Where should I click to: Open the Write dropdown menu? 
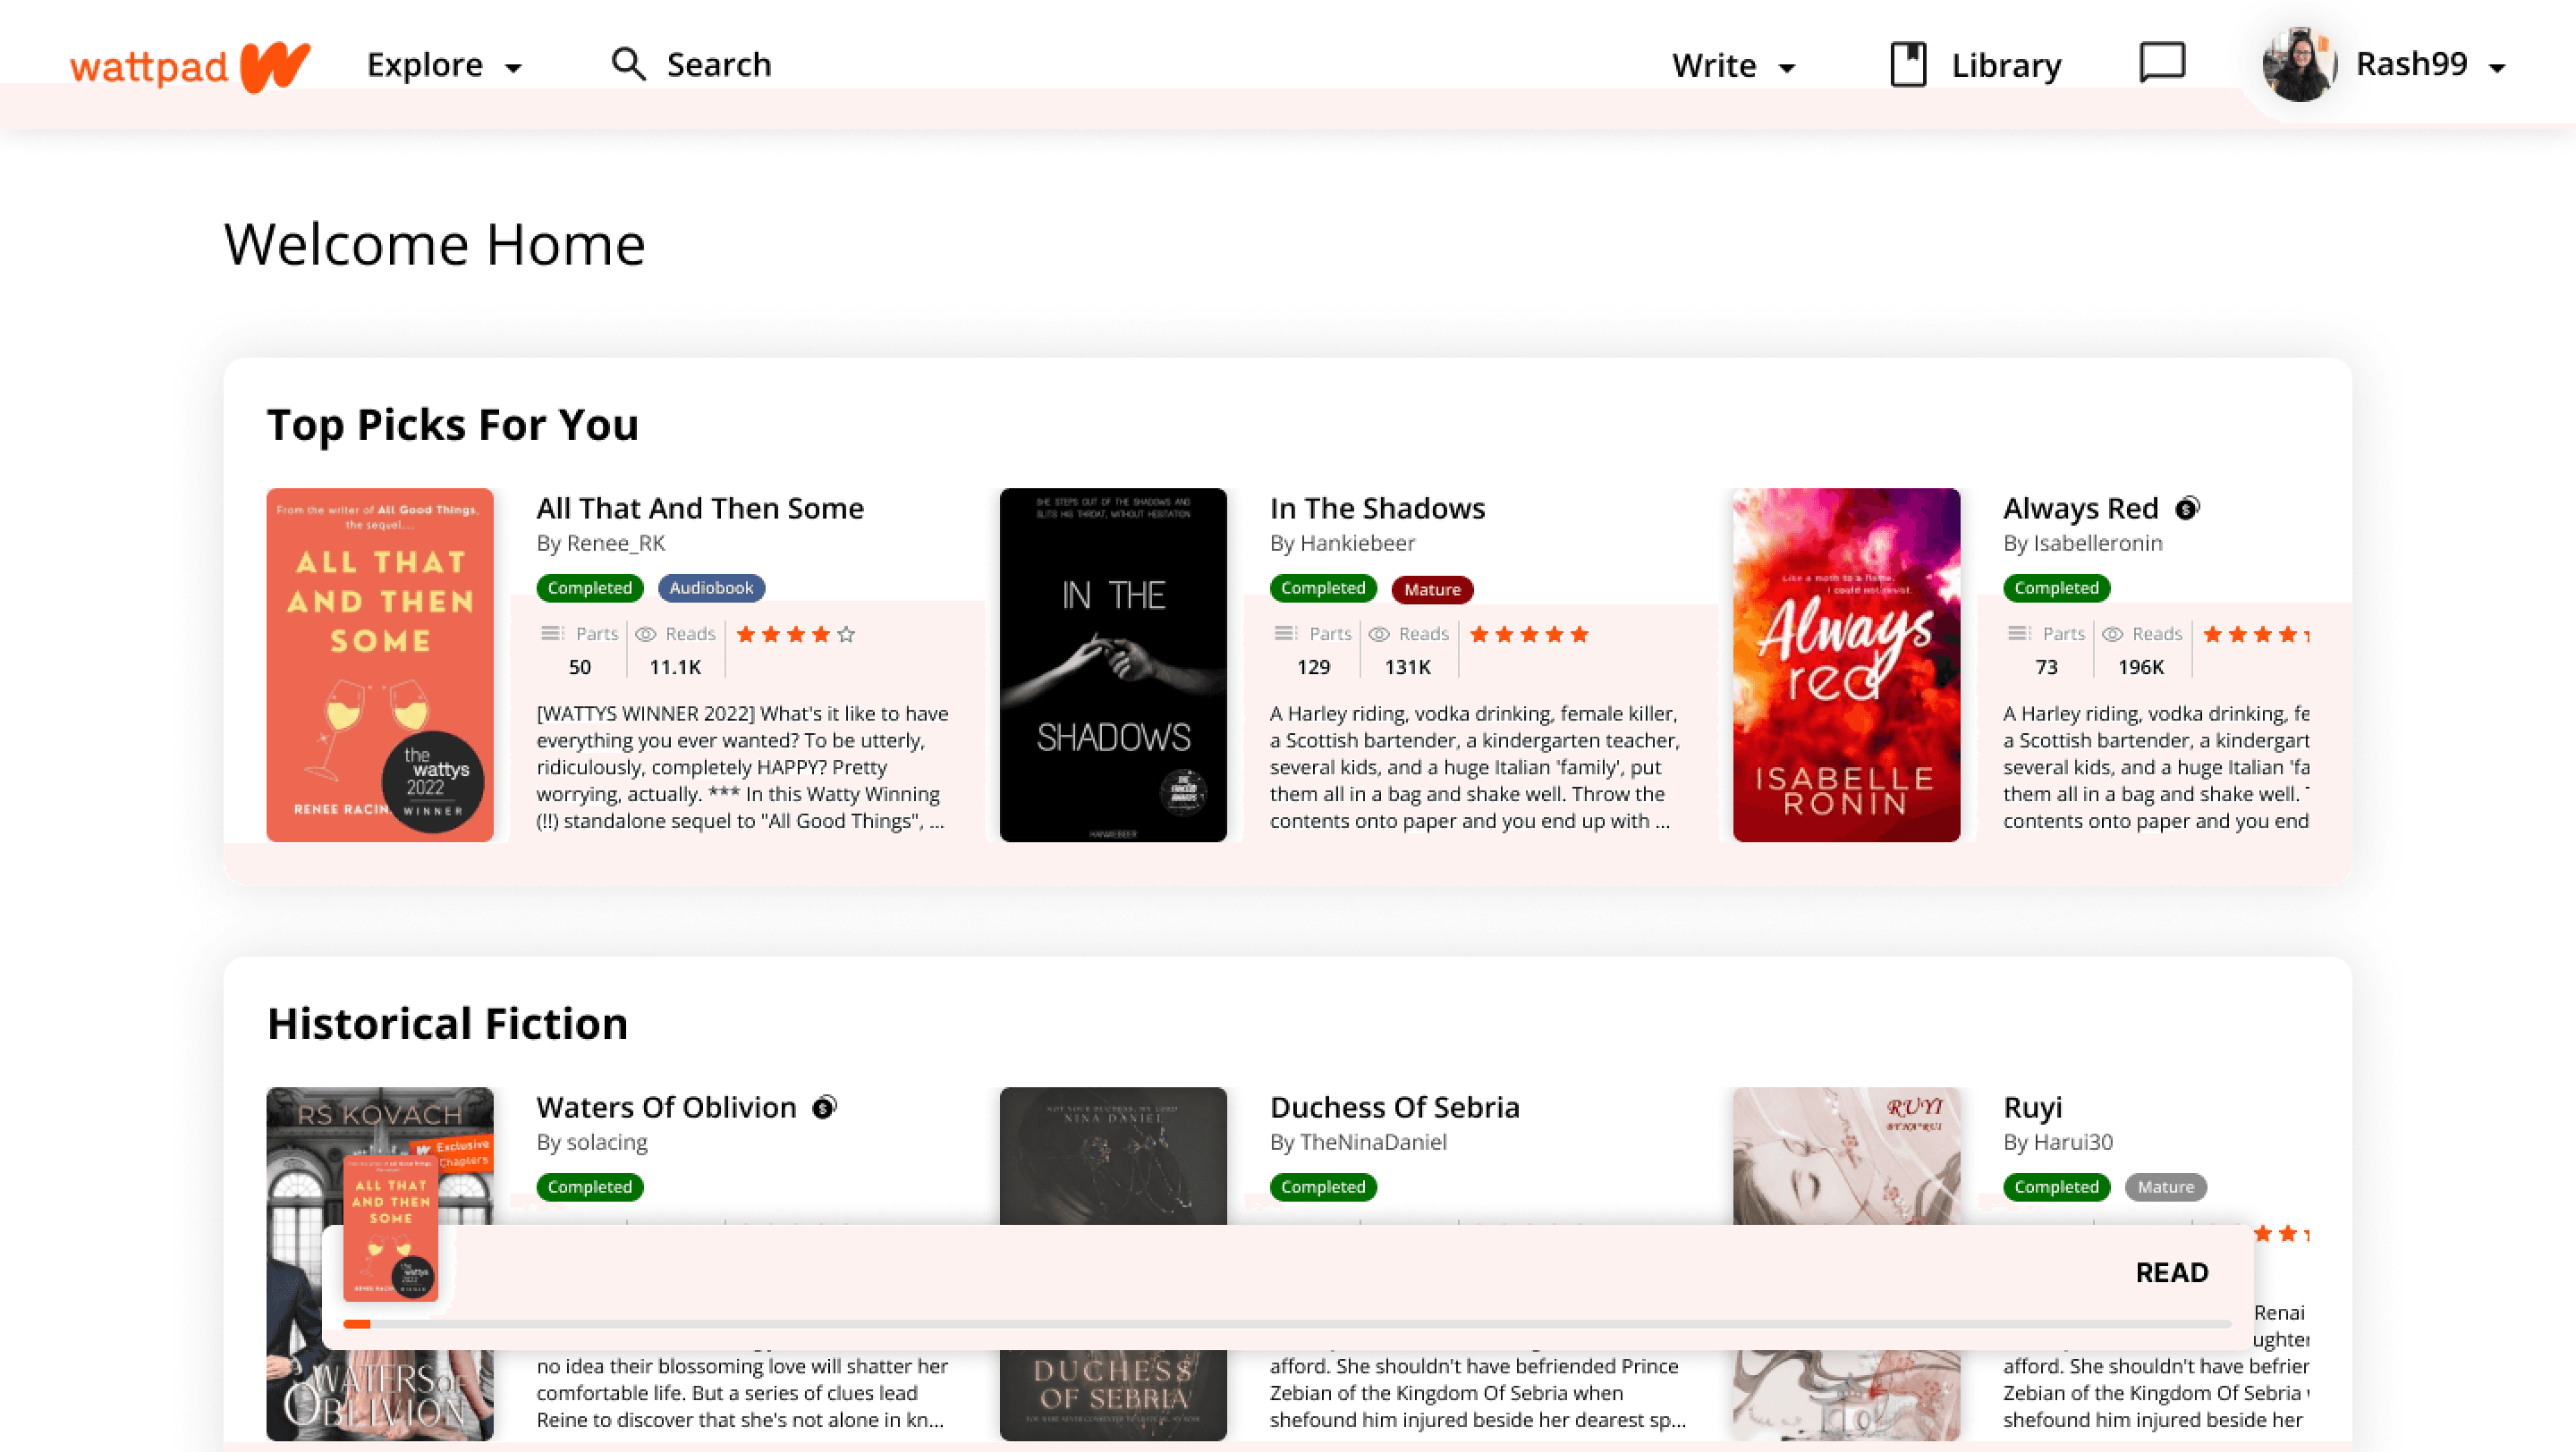(1733, 66)
